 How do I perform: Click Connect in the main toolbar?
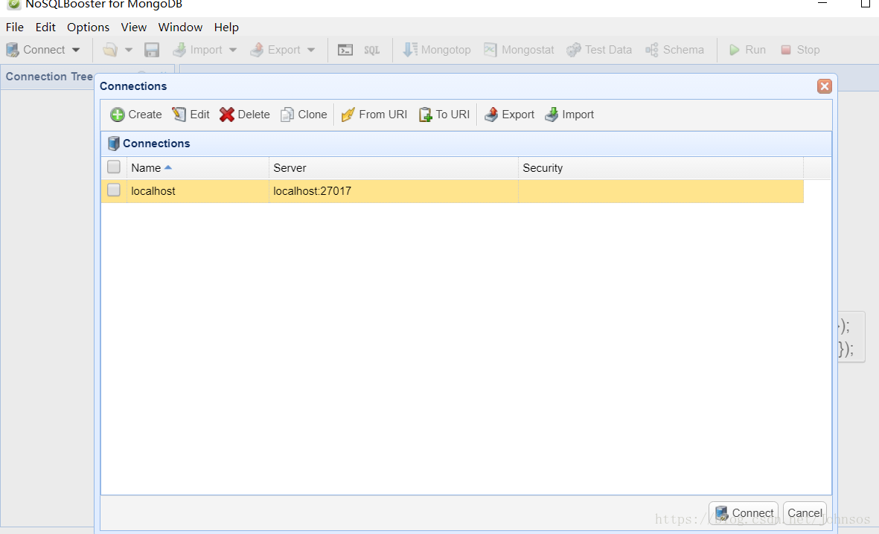36,50
